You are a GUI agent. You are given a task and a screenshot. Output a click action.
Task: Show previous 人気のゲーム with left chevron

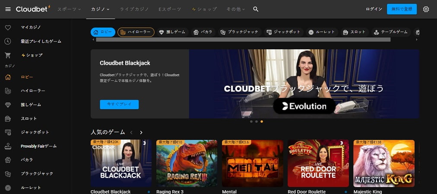[x=132, y=132]
